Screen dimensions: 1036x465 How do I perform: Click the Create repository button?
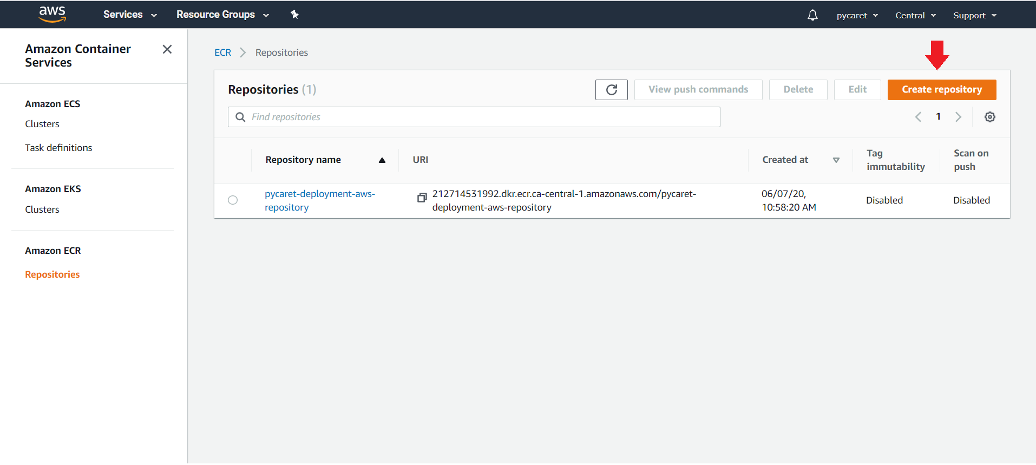[941, 90]
